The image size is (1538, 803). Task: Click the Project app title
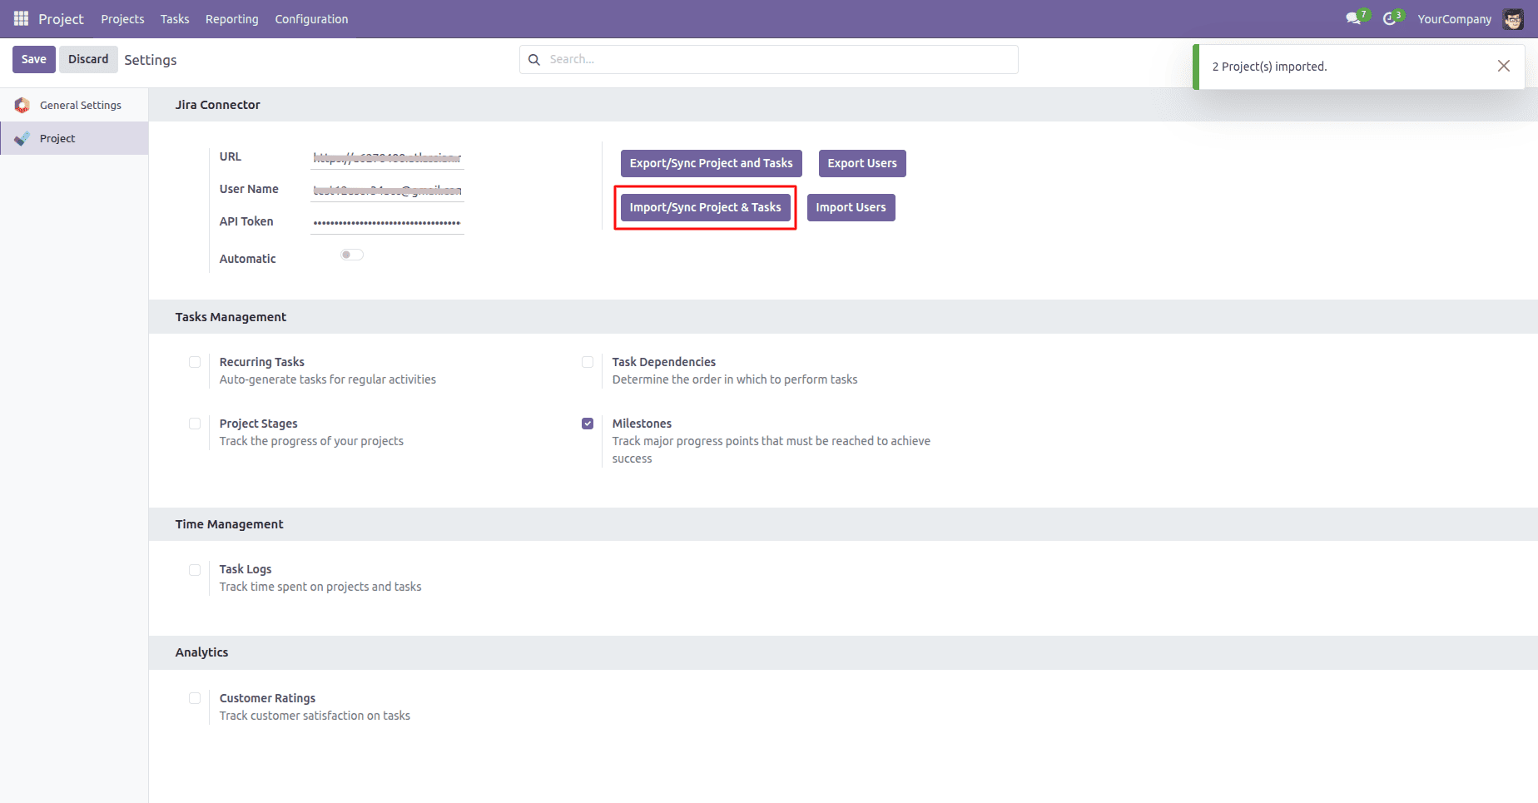point(61,18)
